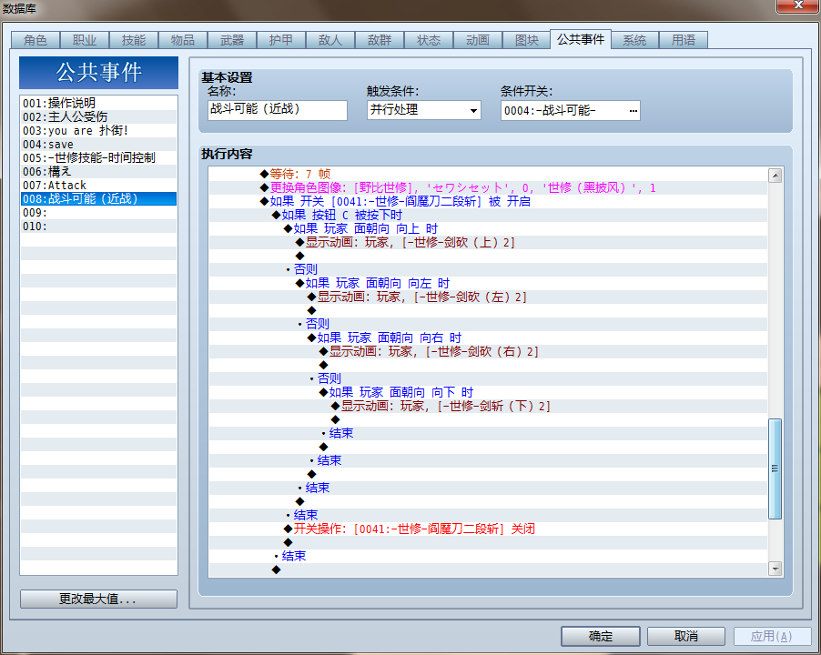Image resolution: width=821 pixels, height=655 pixels.
Task: Click the scroll up arrow of 执行内容
Action: (x=775, y=176)
